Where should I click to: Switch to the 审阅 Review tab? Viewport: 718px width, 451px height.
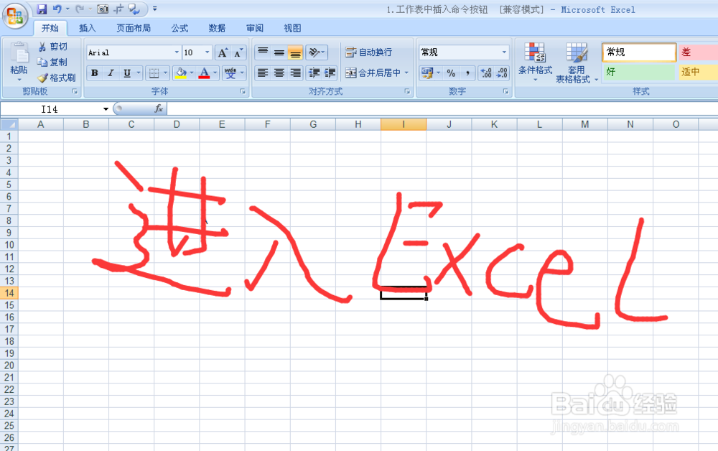(x=255, y=29)
